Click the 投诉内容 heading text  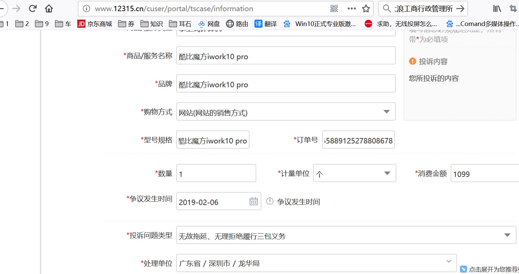[x=433, y=62]
